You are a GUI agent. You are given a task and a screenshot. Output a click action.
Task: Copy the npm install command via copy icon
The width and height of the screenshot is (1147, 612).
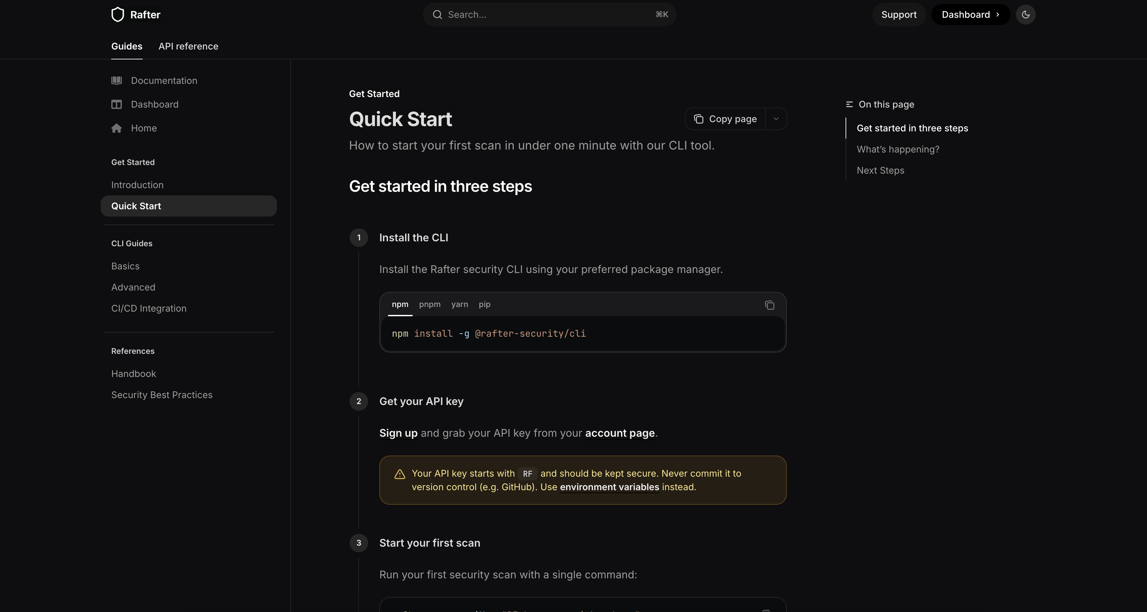click(x=769, y=305)
